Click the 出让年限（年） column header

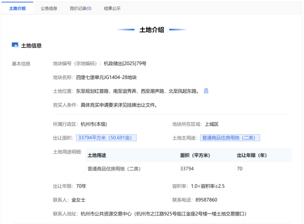tap(252, 155)
